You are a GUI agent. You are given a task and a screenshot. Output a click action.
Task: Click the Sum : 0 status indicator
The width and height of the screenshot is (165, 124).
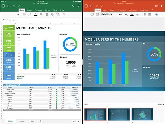(x=76, y=121)
